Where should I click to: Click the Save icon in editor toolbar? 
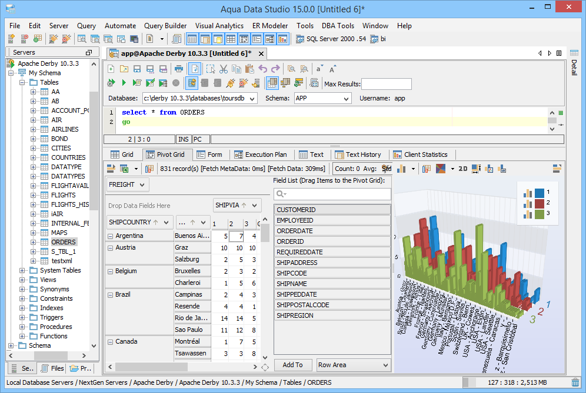pos(137,69)
